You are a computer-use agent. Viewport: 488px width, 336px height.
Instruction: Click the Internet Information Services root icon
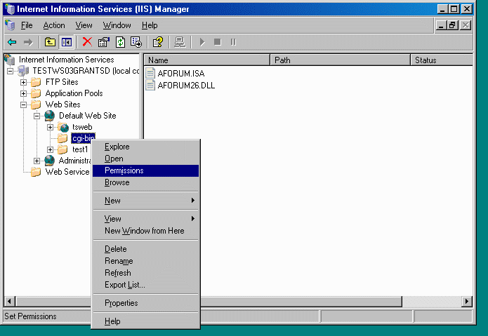(x=10, y=60)
